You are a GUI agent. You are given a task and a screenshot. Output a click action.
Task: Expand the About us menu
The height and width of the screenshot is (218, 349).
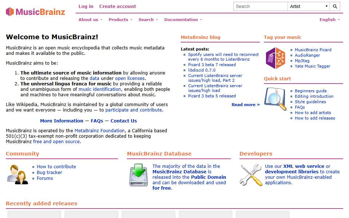pos(91,20)
